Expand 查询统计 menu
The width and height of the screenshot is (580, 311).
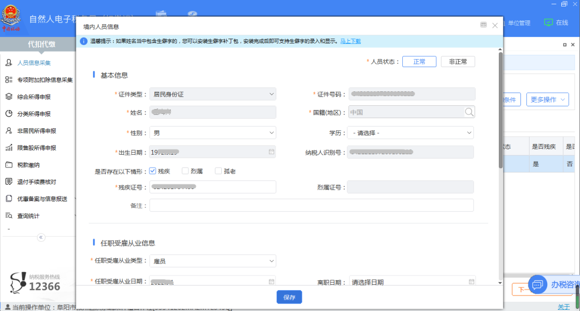28,216
